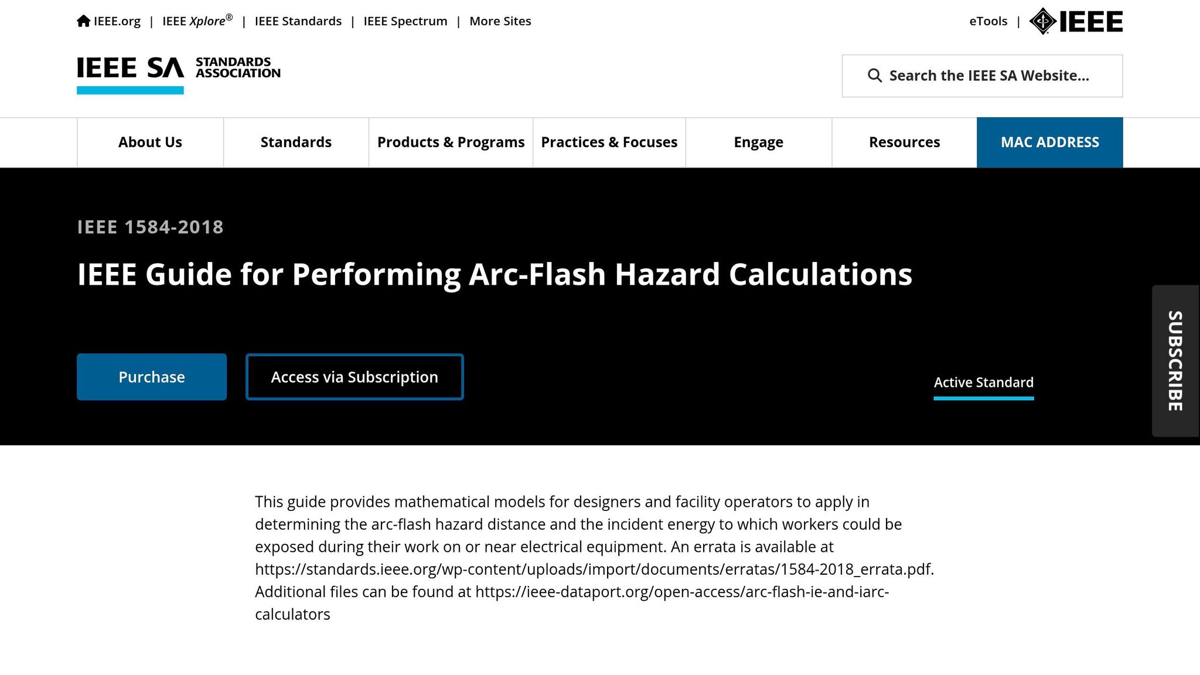Click the magnifying glass search icon
Viewport: 1200px width, 675px height.
[x=874, y=76]
